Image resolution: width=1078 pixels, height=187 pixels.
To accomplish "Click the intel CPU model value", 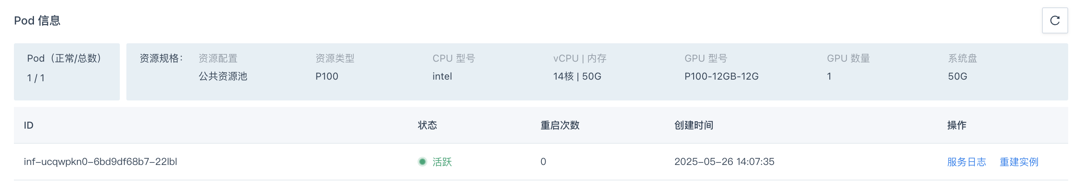I will tap(442, 76).
